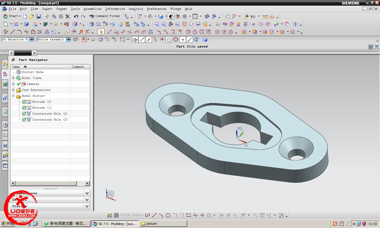The width and height of the screenshot is (380, 228).
Task: Open the Command Finder
Action: pos(105,16)
